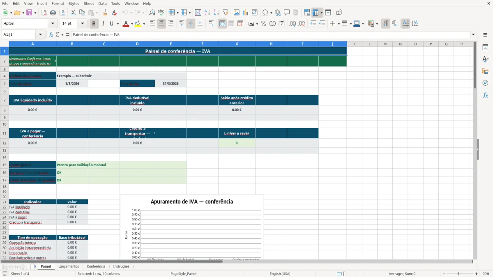Image resolution: width=493 pixels, height=277 pixels.
Task: Toggle Bold formatting
Action: (94, 24)
